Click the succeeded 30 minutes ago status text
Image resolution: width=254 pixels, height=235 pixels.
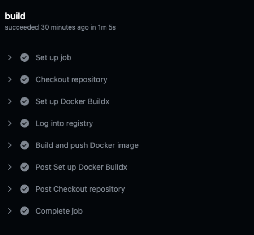coord(60,28)
